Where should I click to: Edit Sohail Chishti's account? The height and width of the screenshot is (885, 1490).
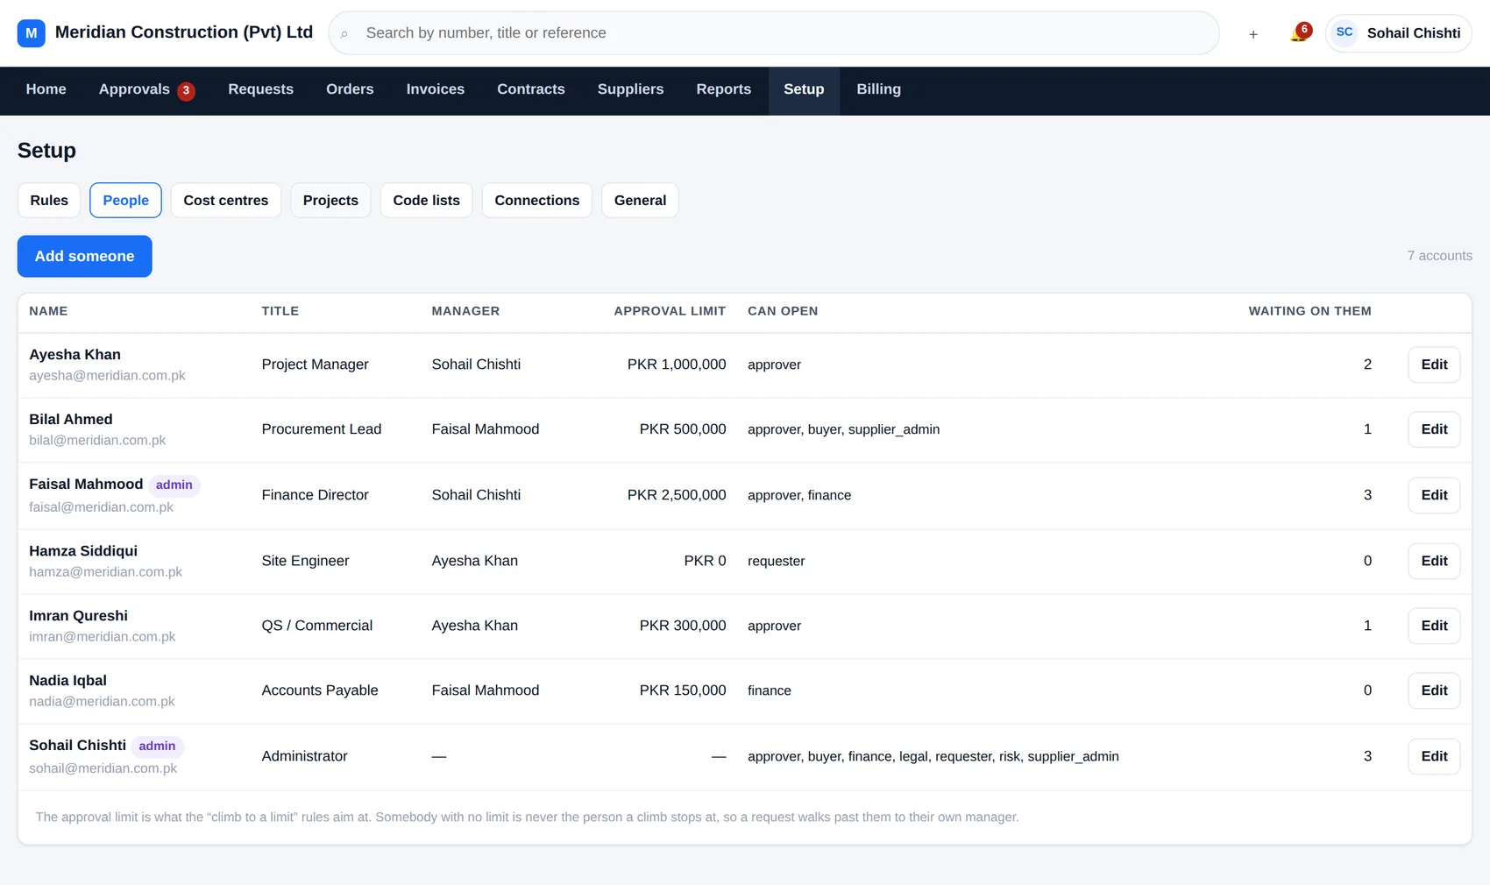[1434, 756]
